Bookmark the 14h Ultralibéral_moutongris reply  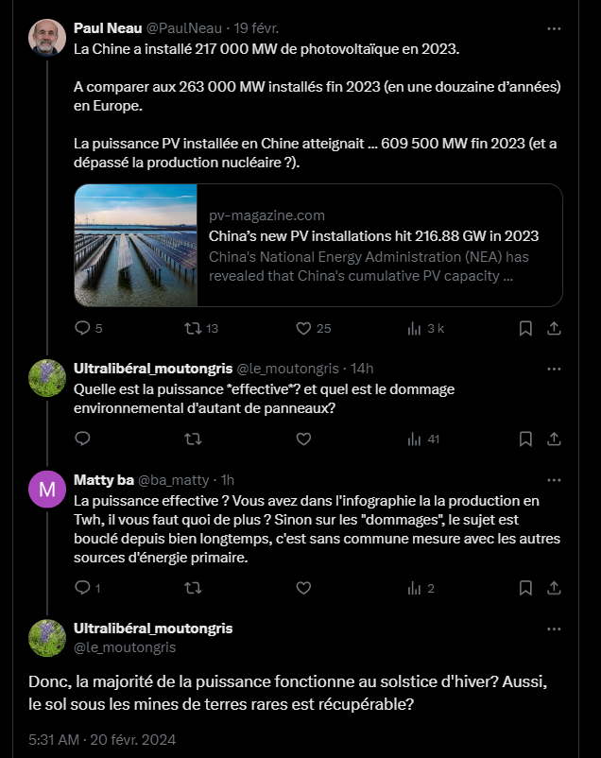(x=525, y=439)
